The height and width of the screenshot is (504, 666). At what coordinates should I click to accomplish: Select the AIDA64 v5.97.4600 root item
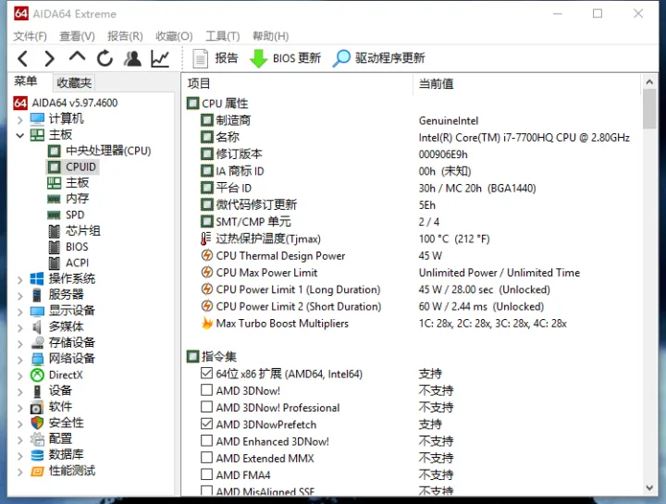pyautogui.click(x=66, y=103)
